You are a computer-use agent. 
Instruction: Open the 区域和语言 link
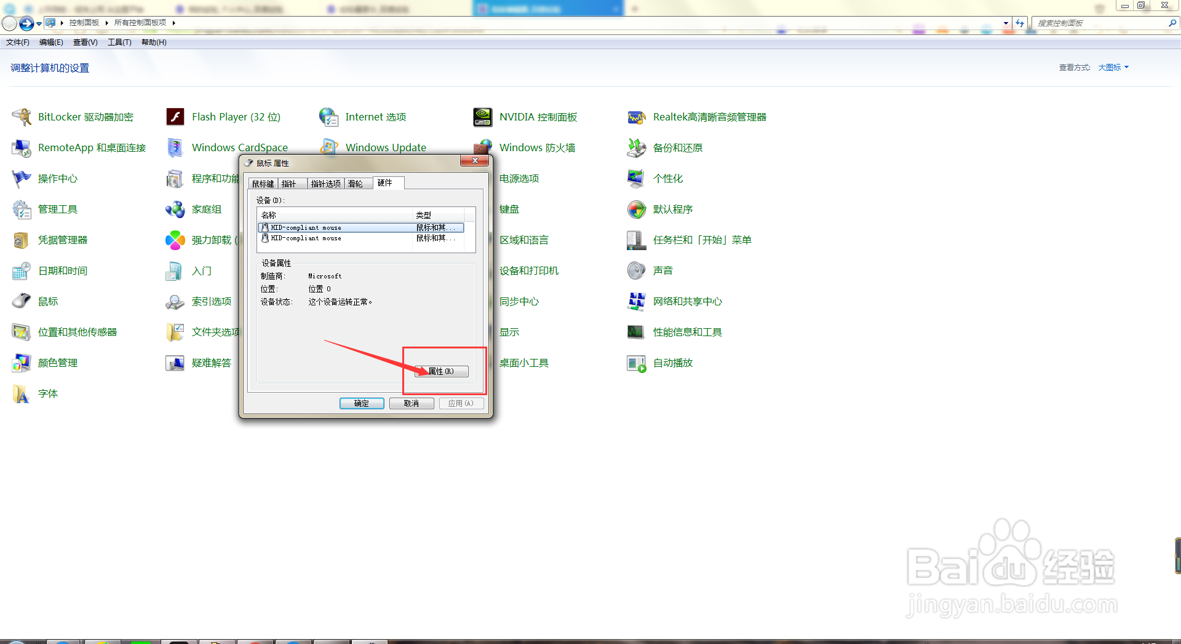[524, 240]
